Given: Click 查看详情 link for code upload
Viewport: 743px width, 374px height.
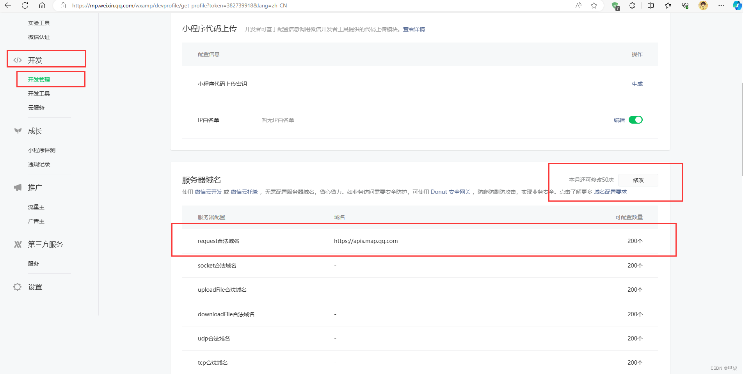Looking at the screenshot, I should tap(414, 29).
